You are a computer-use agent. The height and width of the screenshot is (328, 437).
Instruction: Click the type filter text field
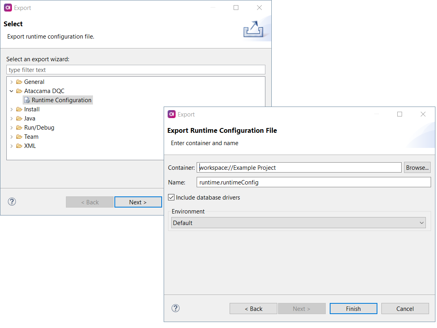(x=135, y=70)
